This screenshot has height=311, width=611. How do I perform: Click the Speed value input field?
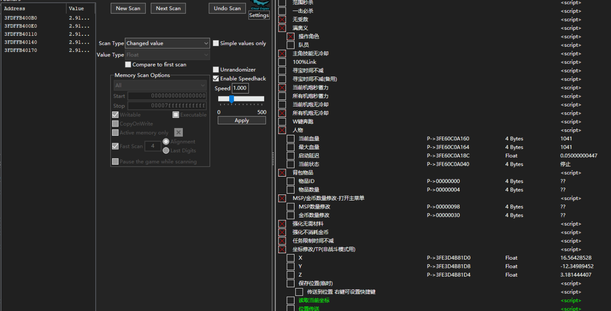click(x=240, y=88)
